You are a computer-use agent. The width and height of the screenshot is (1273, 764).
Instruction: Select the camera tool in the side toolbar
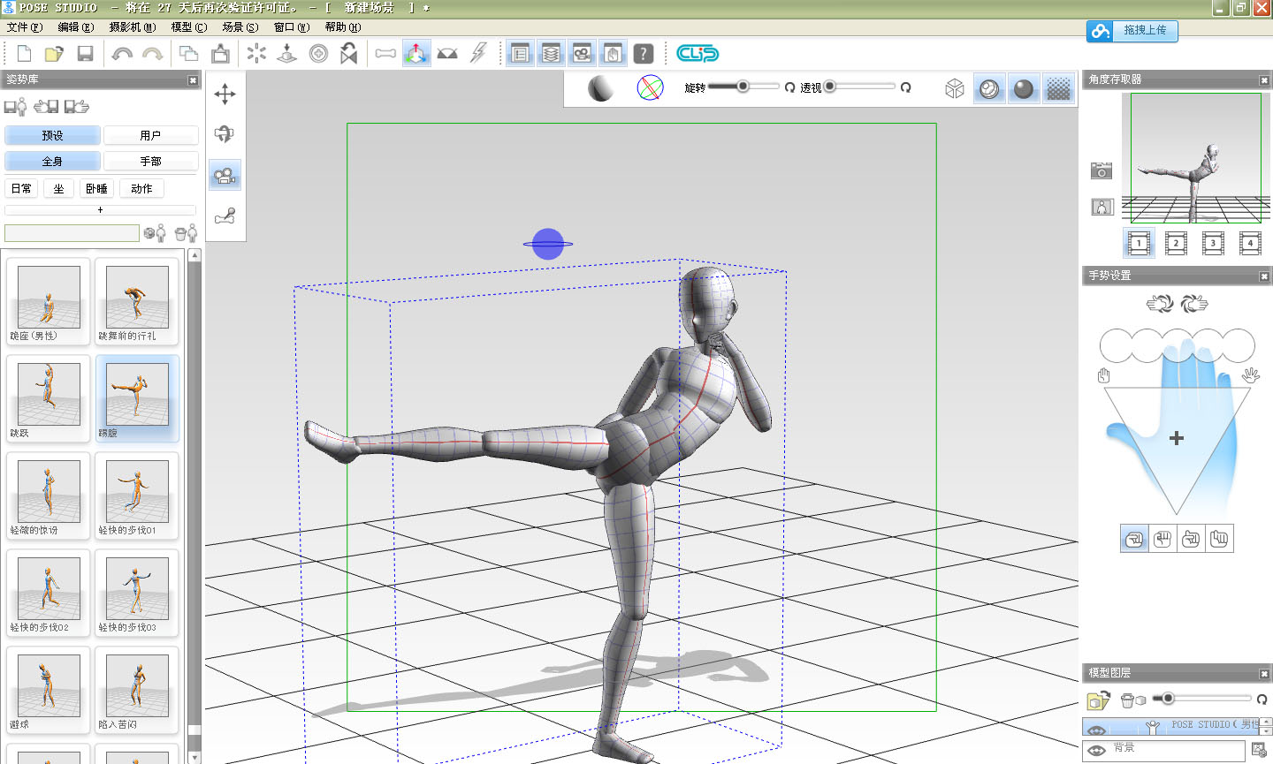225,176
